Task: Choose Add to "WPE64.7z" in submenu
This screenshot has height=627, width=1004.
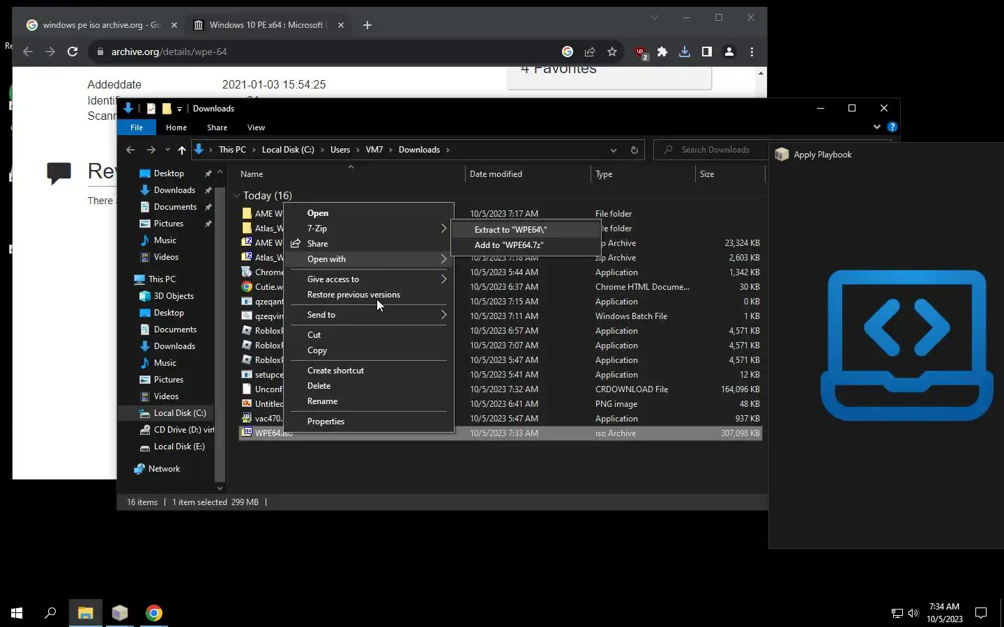Action: pyautogui.click(x=526, y=245)
